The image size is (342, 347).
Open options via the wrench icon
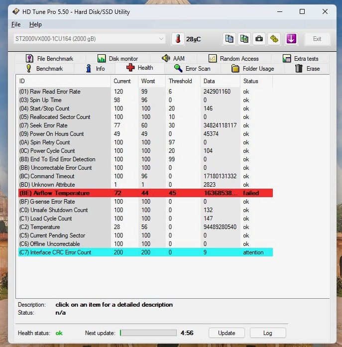coord(274,39)
